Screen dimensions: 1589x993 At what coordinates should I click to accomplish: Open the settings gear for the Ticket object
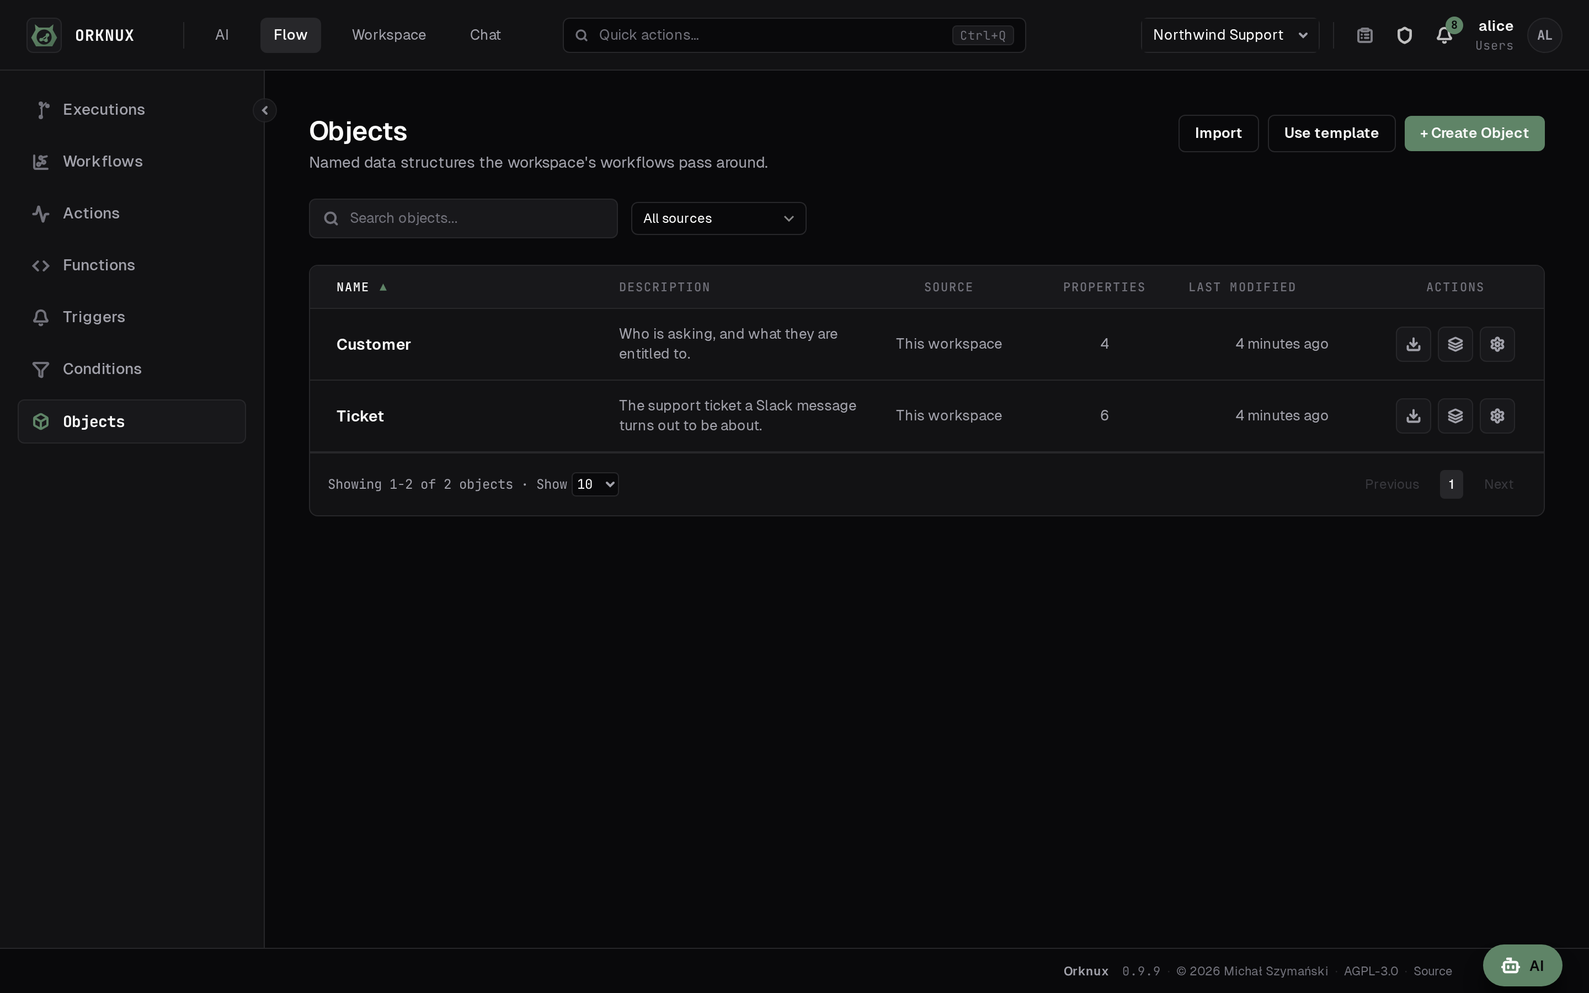click(1497, 416)
